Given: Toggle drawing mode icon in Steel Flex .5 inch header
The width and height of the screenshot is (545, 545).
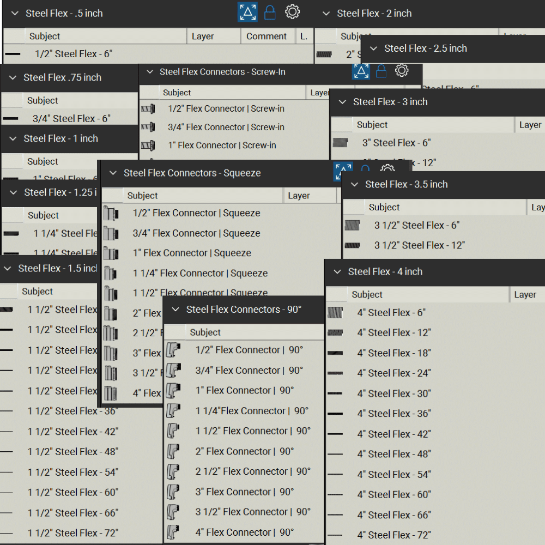Looking at the screenshot, I should point(247,13).
